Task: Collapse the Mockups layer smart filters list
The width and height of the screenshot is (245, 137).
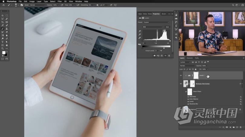Action: coord(242,84)
